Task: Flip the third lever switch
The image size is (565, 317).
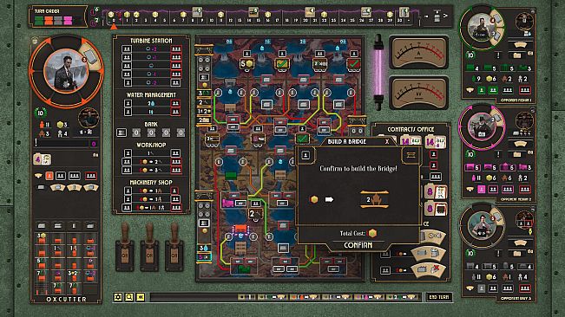Action: pyautogui.click(x=174, y=247)
